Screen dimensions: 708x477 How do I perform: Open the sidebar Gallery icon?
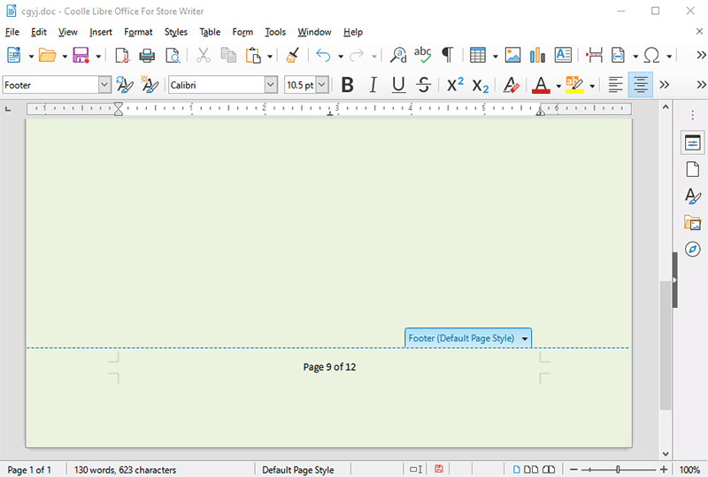pyautogui.click(x=692, y=222)
